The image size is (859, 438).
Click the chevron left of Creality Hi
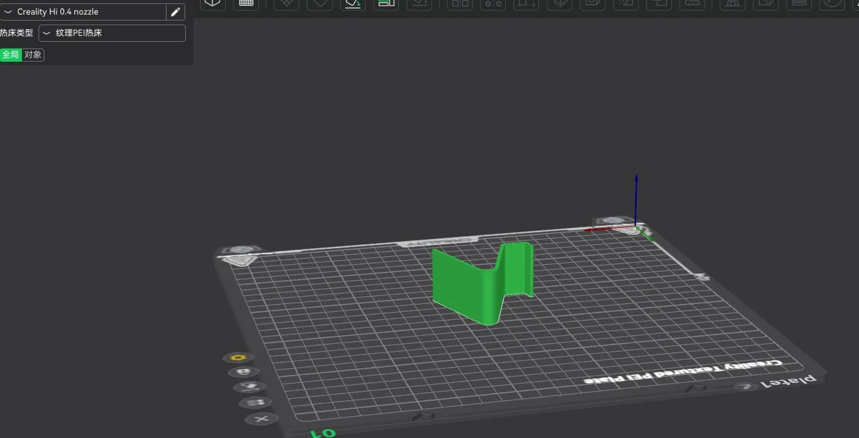(8, 12)
